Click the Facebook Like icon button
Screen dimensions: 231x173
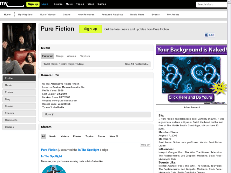(x=209, y=35)
